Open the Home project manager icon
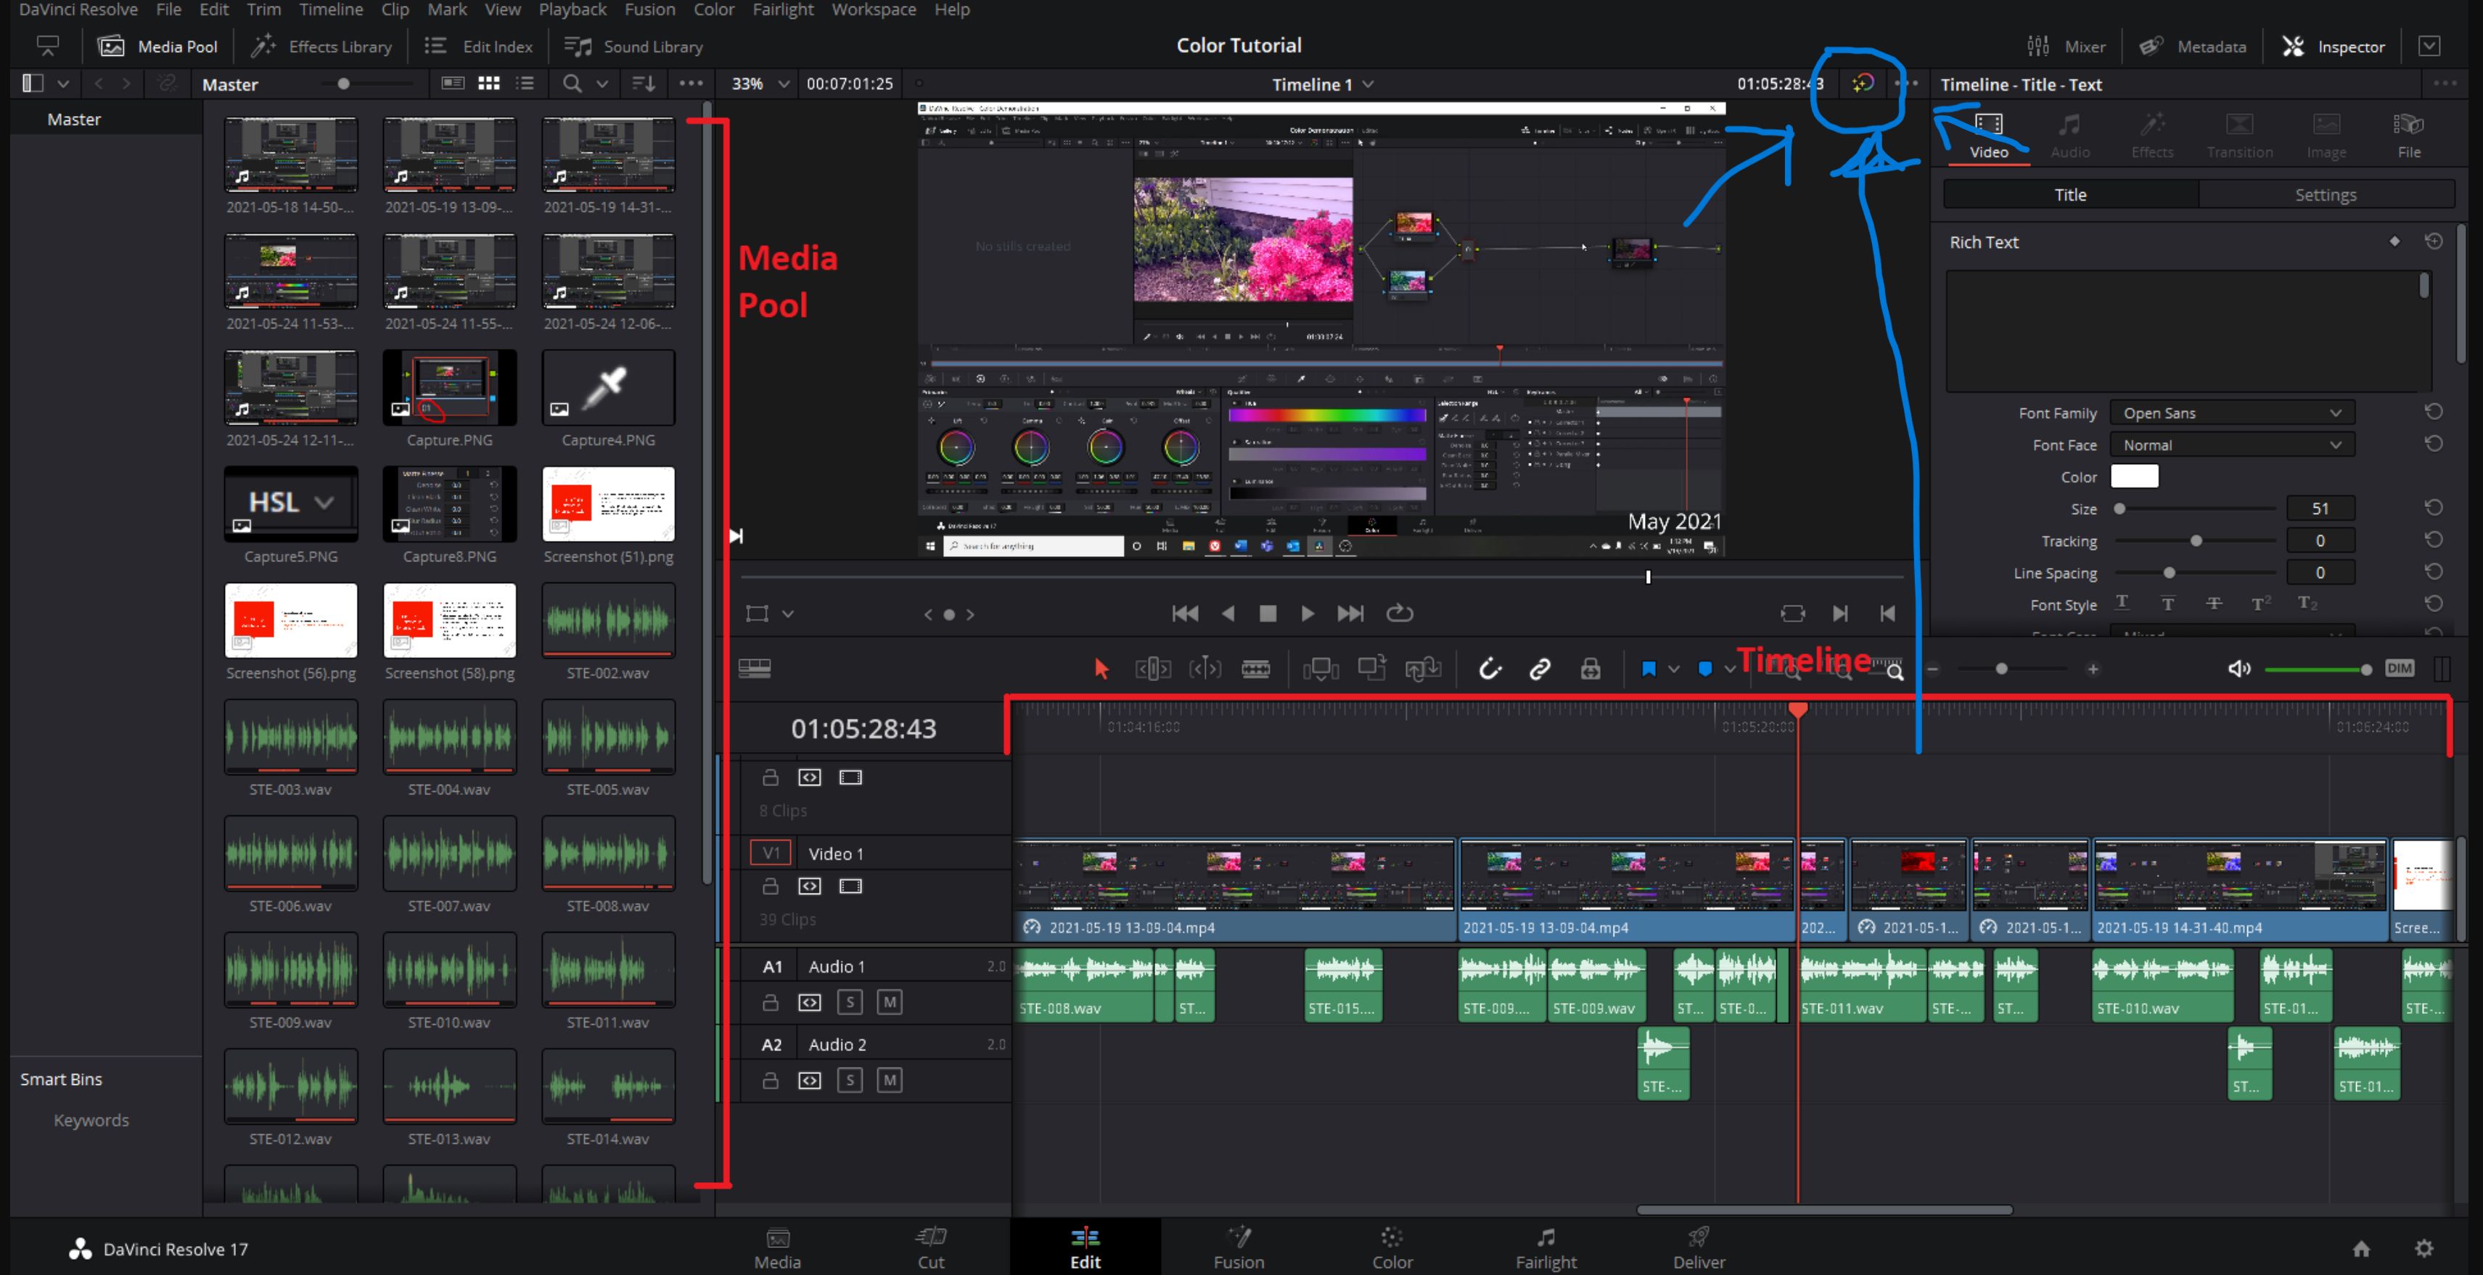Image resolution: width=2483 pixels, height=1275 pixels. 2360,1249
